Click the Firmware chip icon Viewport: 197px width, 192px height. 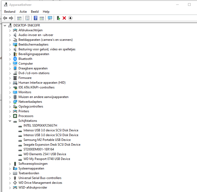15,78
